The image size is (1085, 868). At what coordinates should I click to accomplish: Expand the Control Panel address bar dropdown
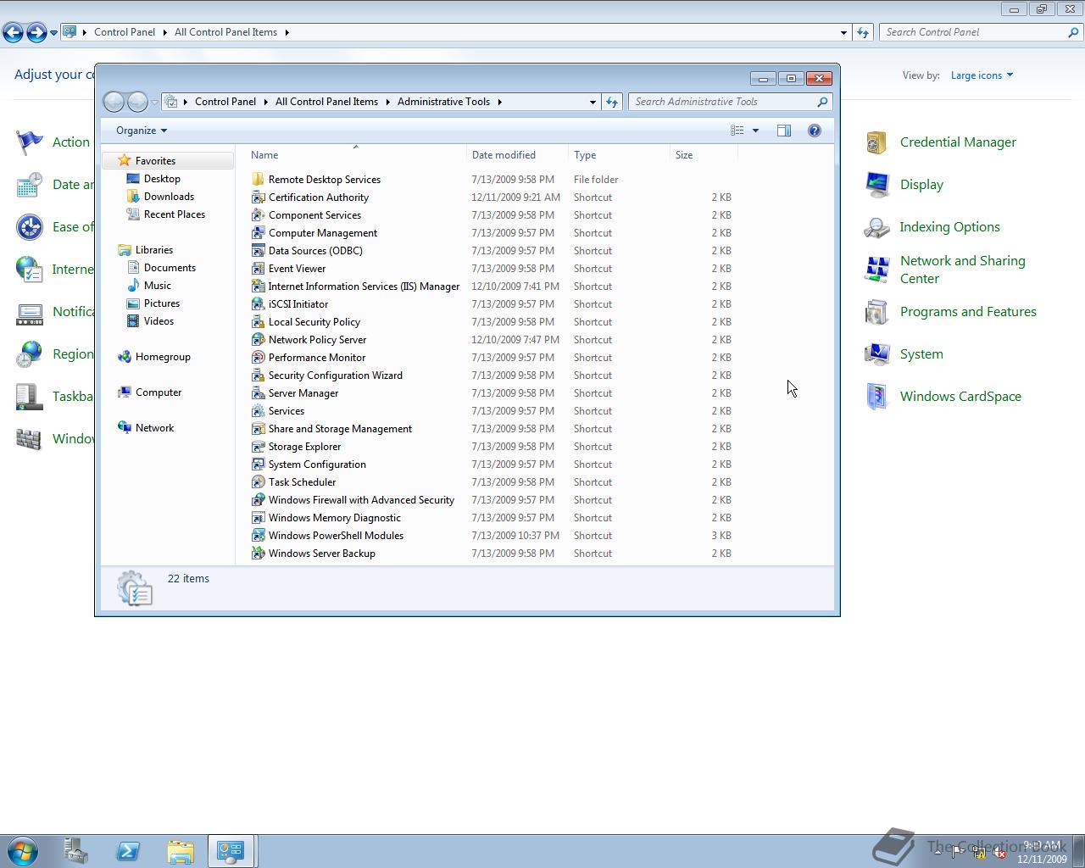[x=843, y=32]
